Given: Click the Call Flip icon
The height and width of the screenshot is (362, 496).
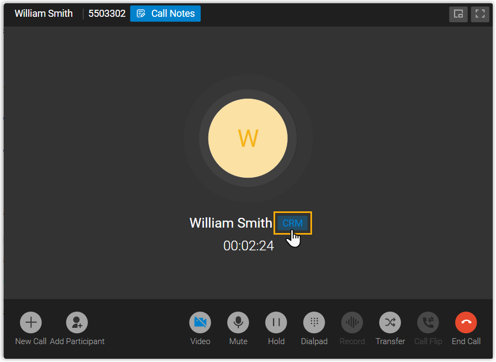Looking at the screenshot, I should click(x=428, y=322).
